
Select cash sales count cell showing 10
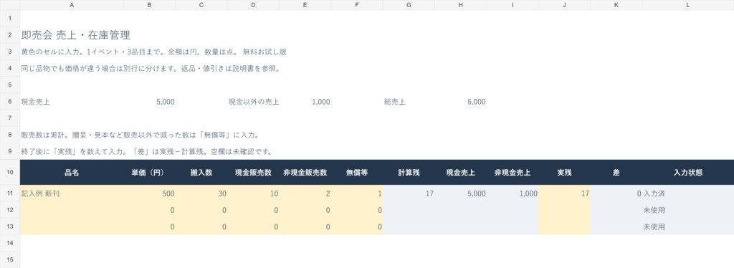coord(253,193)
